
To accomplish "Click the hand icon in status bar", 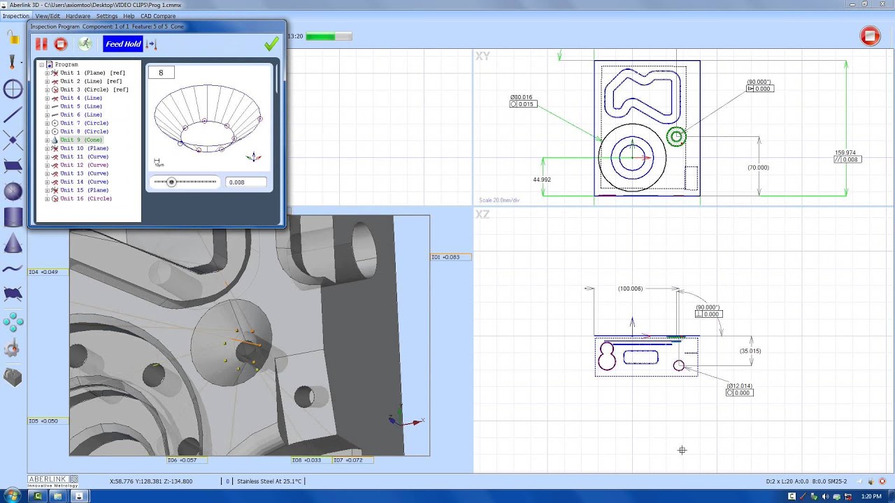I will pos(871,481).
